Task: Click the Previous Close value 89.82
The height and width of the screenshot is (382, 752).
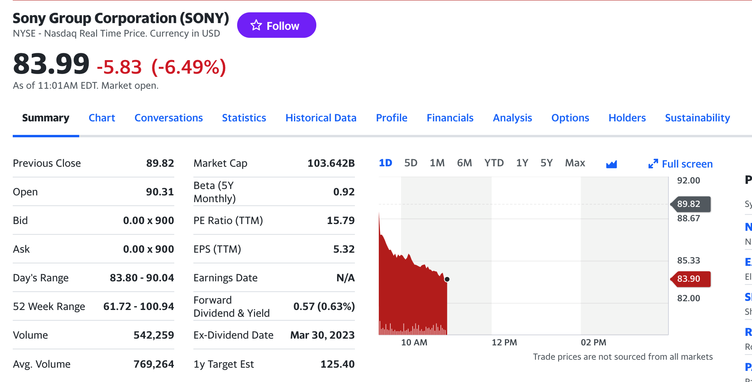Action: [x=160, y=163]
